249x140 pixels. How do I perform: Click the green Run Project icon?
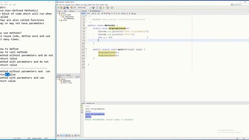104,7
